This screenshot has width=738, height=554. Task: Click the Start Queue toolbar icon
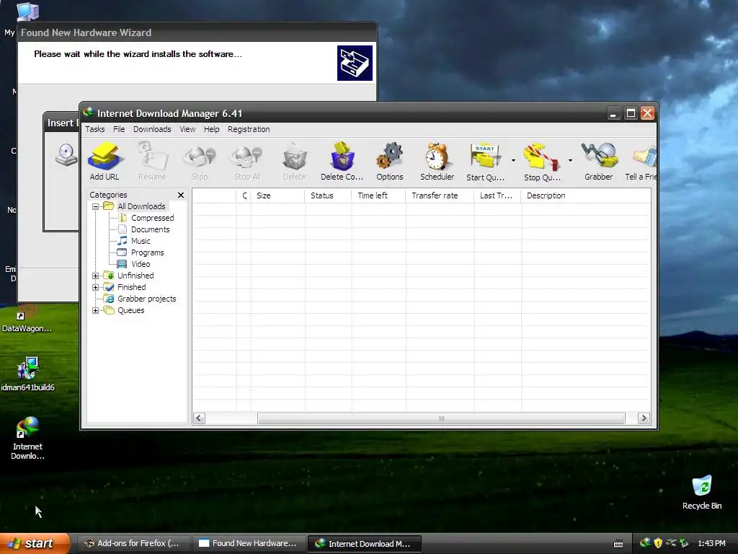pos(485,161)
